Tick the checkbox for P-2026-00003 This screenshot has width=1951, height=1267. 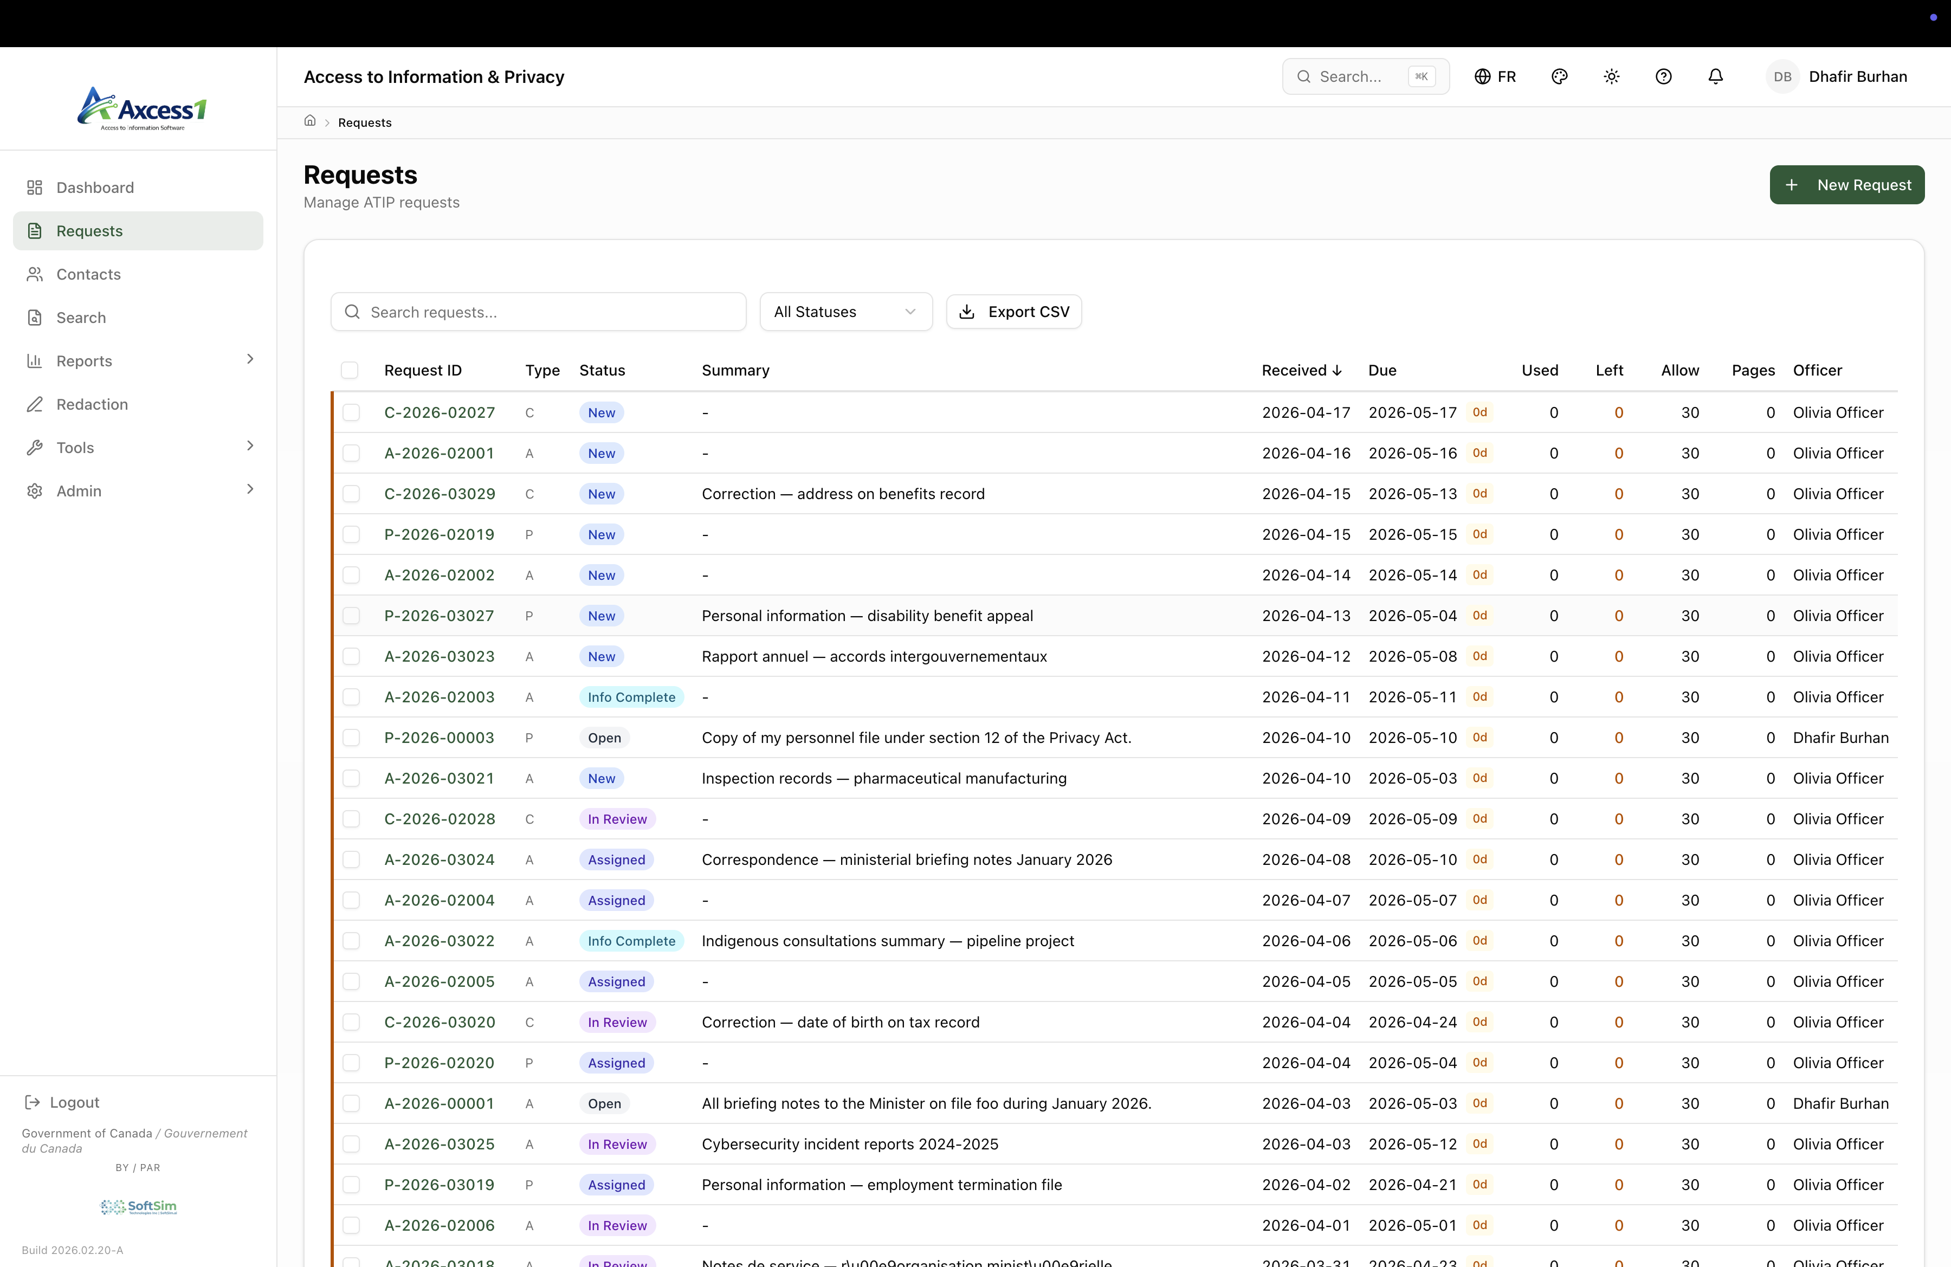351,738
